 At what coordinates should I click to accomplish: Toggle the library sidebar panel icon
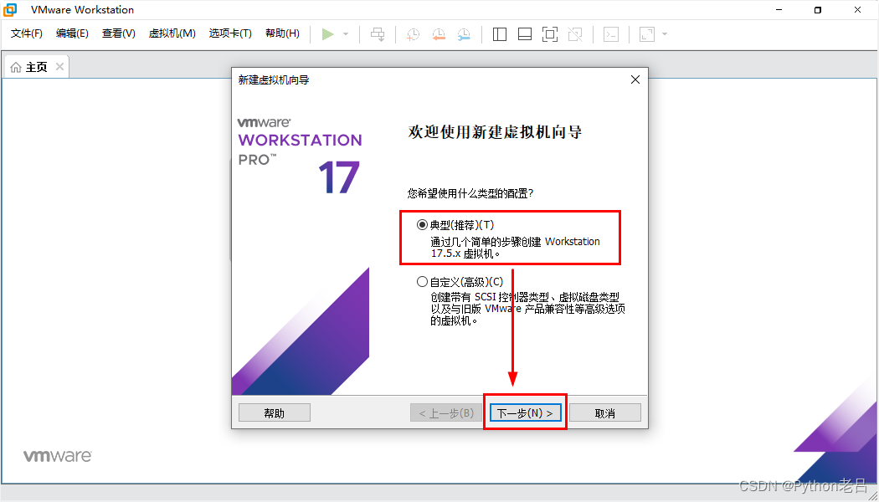[500, 34]
